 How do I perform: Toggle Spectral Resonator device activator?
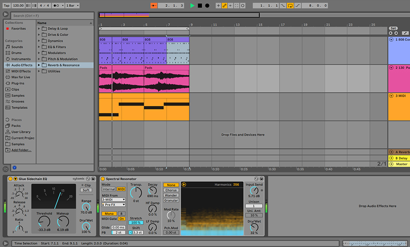(103, 179)
